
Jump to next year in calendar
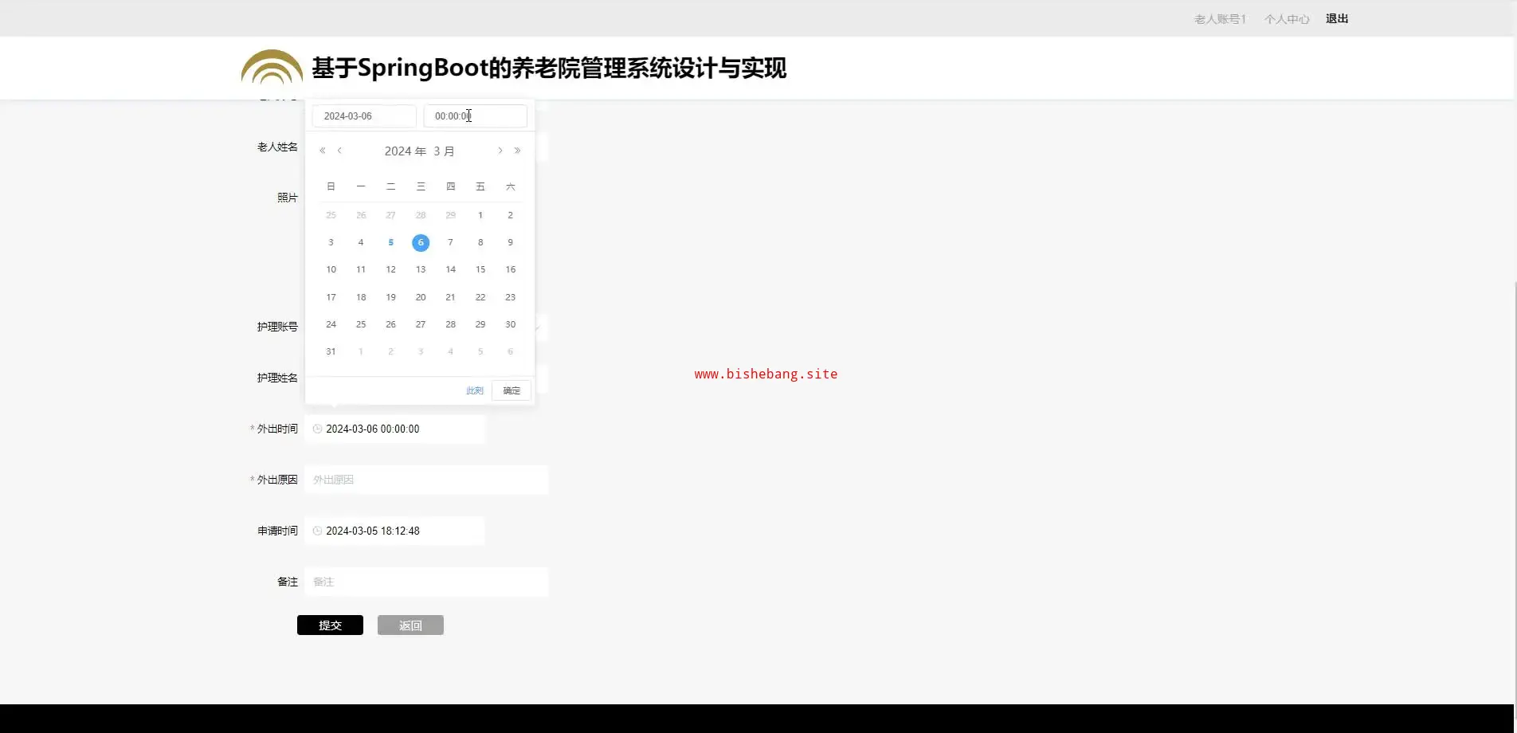coord(517,151)
